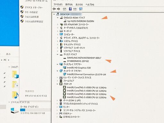Select the ST1000DM010-2EP102 disk entry

pyautogui.click(x=78, y=61)
